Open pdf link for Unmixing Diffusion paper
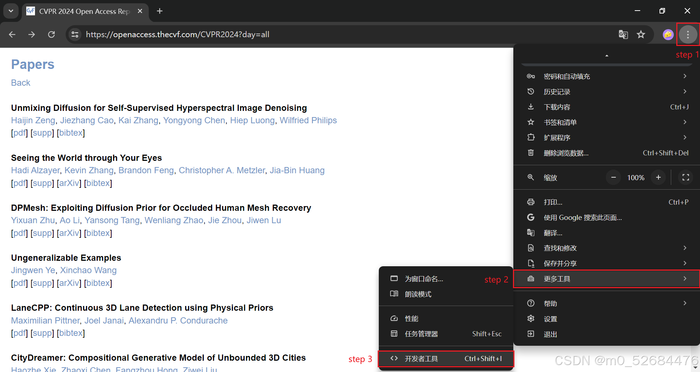The height and width of the screenshot is (372, 700). click(20, 133)
